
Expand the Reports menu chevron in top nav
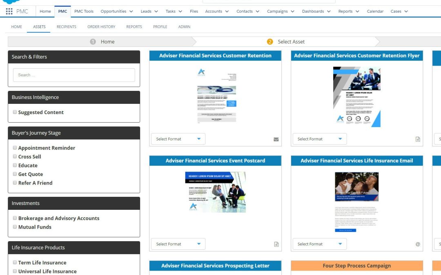point(357,11)
